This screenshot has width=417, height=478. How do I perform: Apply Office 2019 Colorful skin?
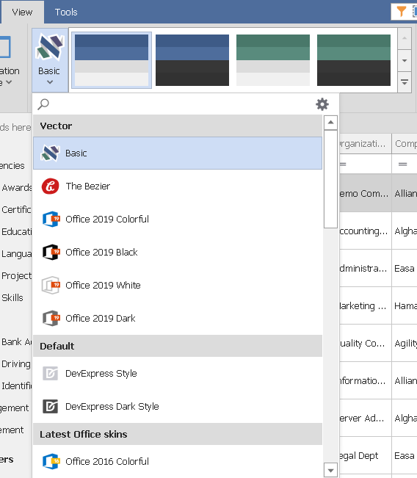(178, 219)
